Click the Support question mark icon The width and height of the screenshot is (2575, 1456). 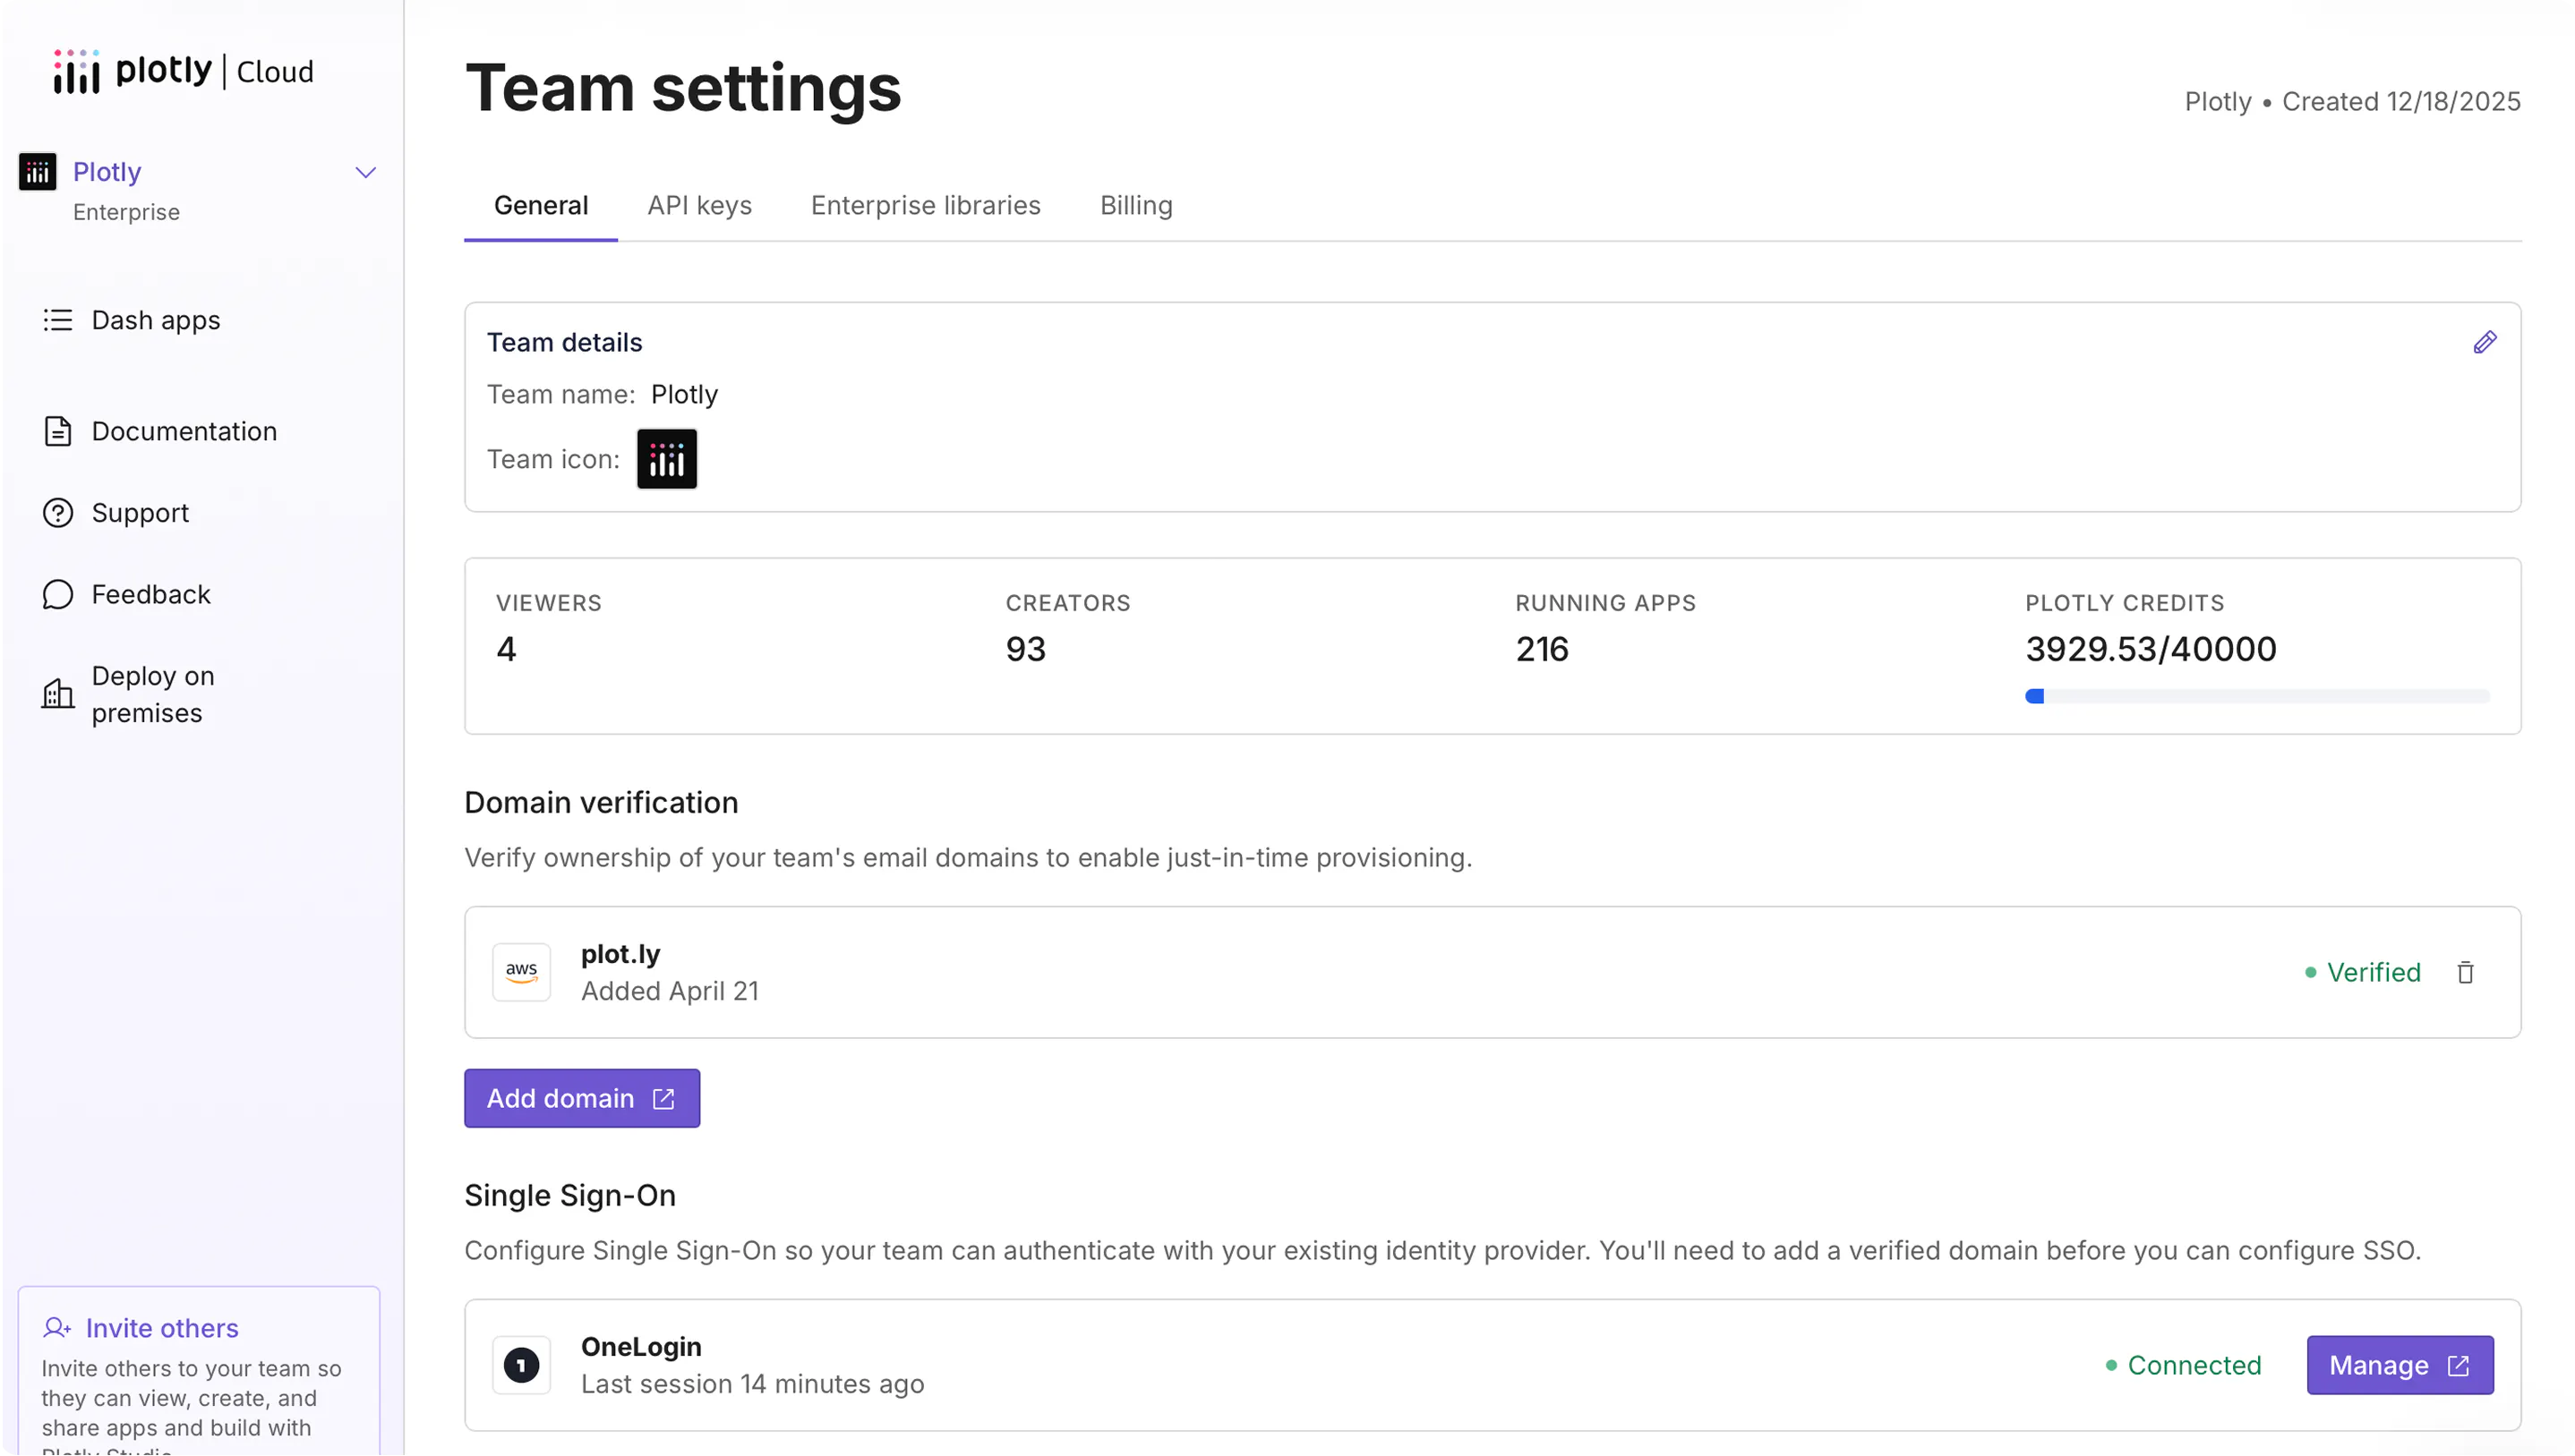point(58,513)
